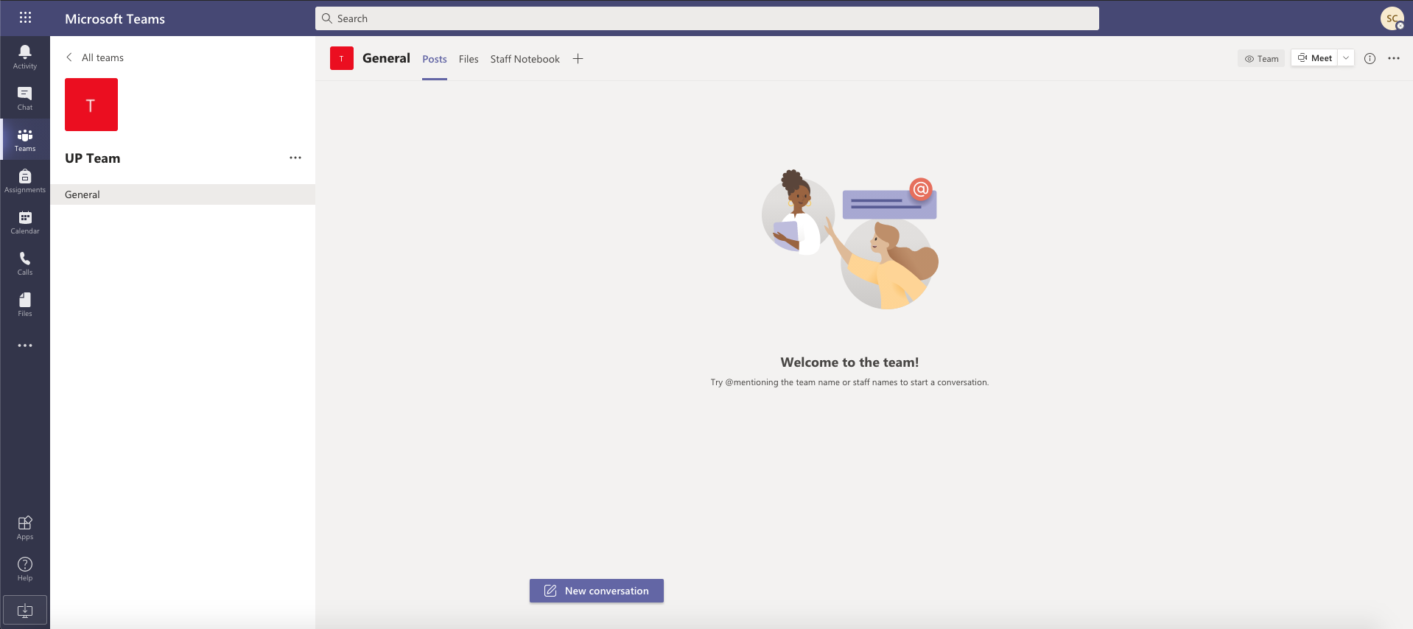Open the SC profile avatar
The height and width of the screenshot is (629, 1413).
[1392, 18]
